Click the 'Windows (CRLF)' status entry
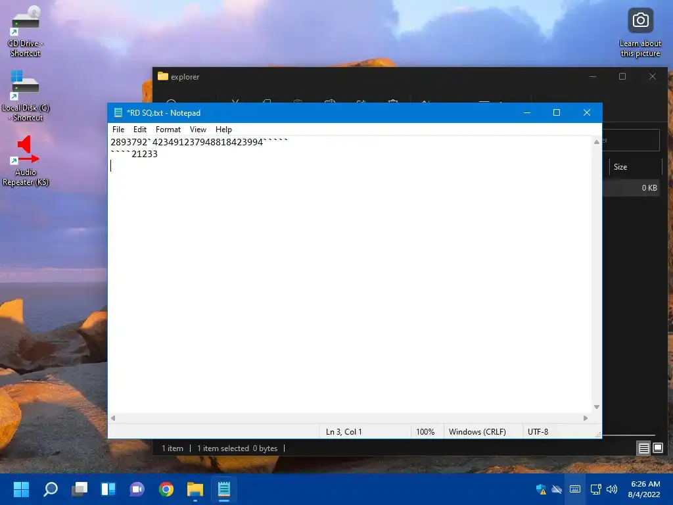673x505 pixels. (477, 431)
